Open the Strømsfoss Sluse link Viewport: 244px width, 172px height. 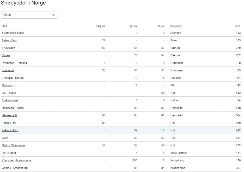pyautogui.click(x=13, y=33)
